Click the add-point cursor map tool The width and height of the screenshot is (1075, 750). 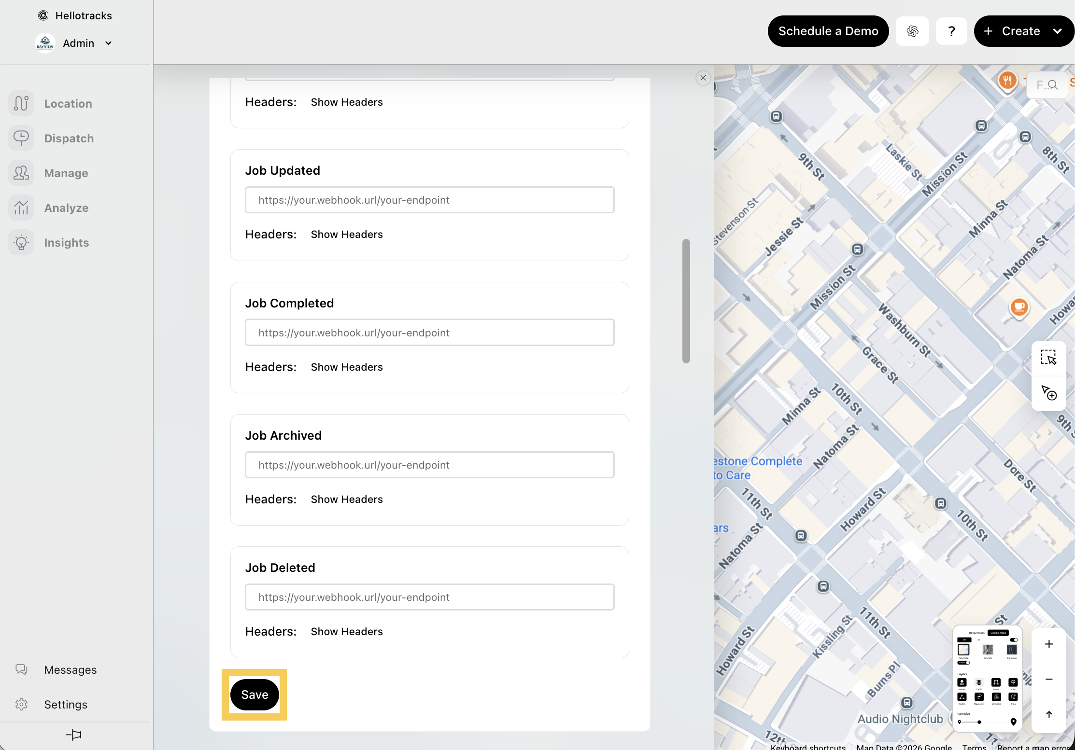[1048, 393]
